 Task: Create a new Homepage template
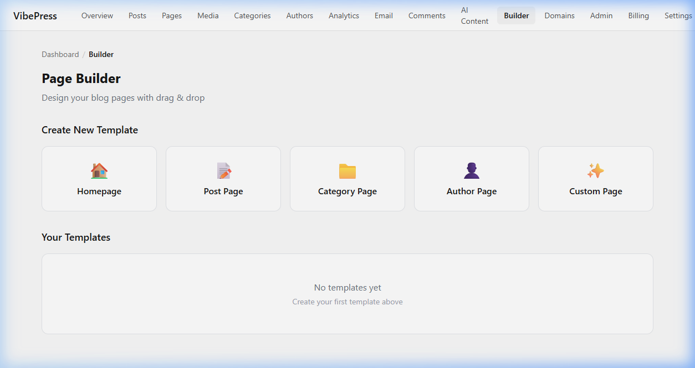99,179
